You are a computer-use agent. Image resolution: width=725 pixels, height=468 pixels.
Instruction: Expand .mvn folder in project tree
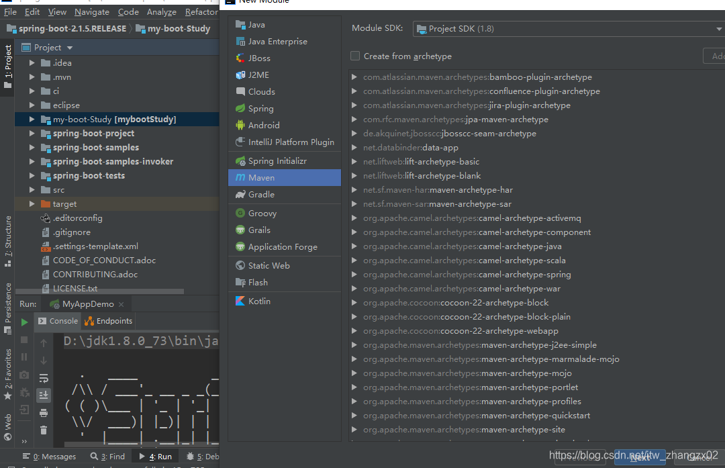[32, 77]
